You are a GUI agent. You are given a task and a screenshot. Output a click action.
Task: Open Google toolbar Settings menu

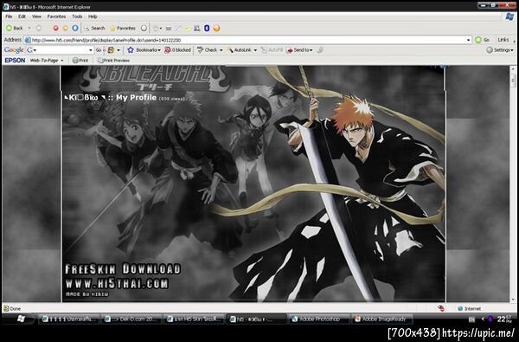click(500, 50)
